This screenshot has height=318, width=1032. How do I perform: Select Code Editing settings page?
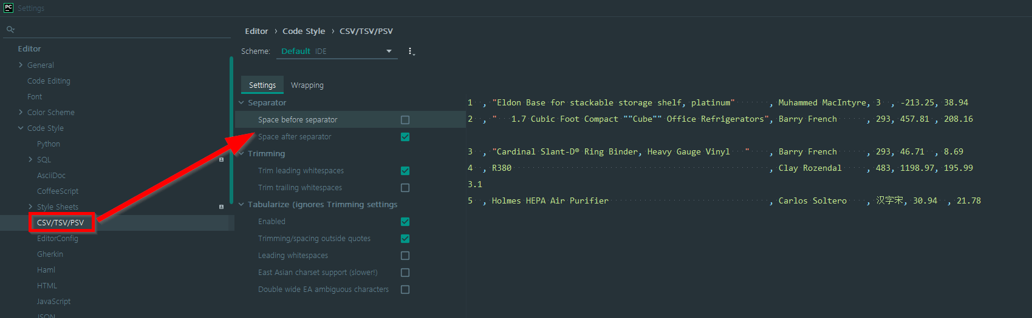tap(49, 81)
